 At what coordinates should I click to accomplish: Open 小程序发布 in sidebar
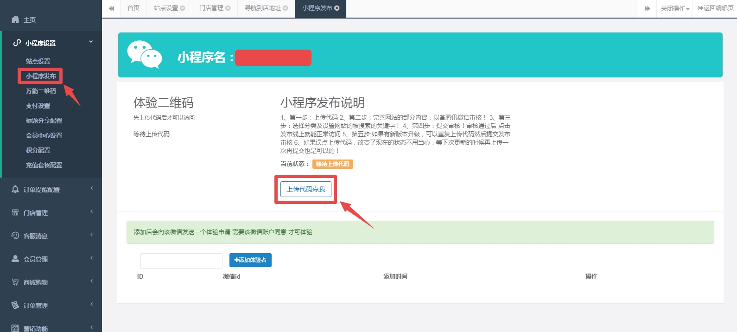pos(41,76)
